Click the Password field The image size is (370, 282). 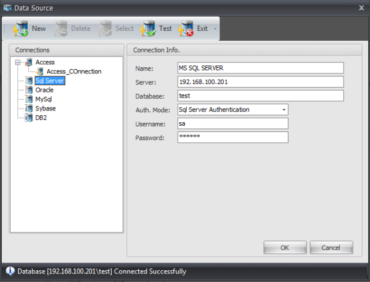coord(233,137)
